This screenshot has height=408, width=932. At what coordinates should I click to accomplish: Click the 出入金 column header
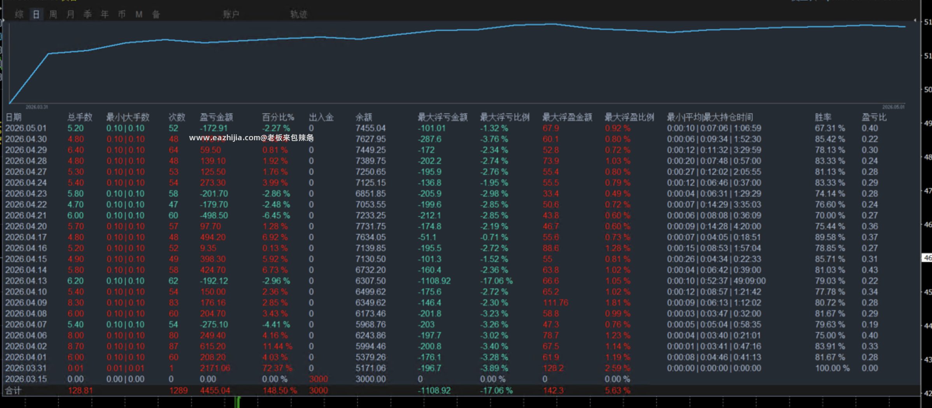(321, 117)
